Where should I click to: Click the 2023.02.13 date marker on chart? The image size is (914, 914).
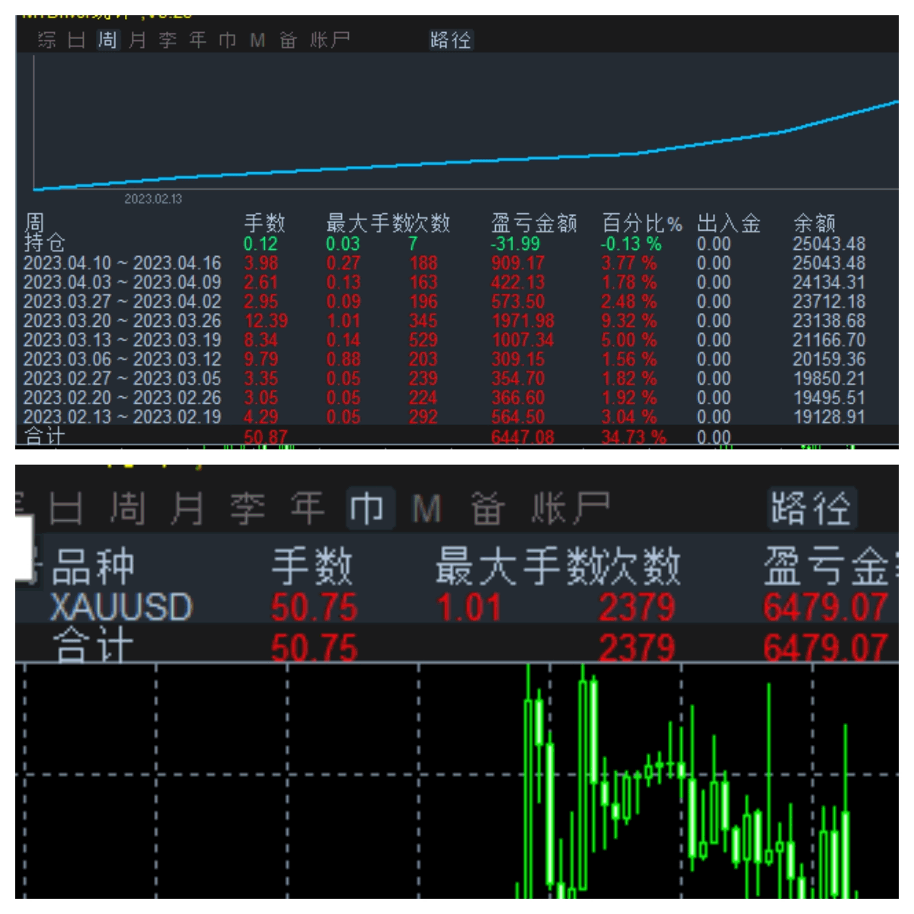coord(153,199)
